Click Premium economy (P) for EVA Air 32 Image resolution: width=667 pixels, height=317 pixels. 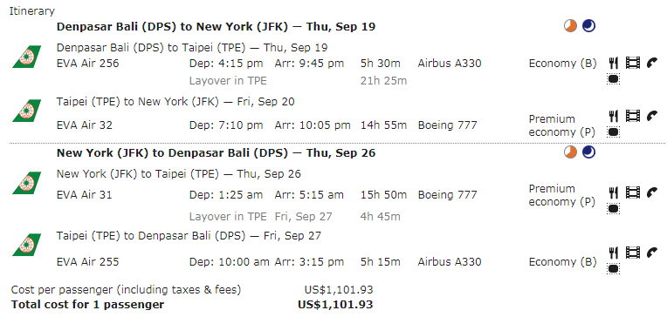click(561, 125)
